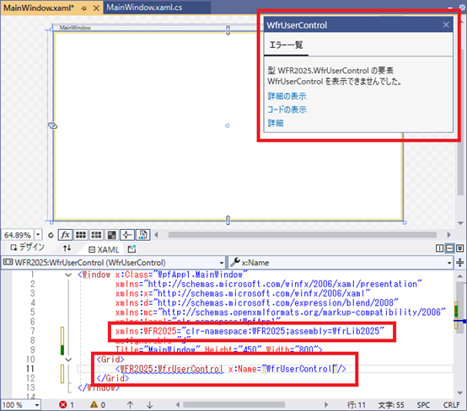Toggle the fx effects button

point(65,235)
